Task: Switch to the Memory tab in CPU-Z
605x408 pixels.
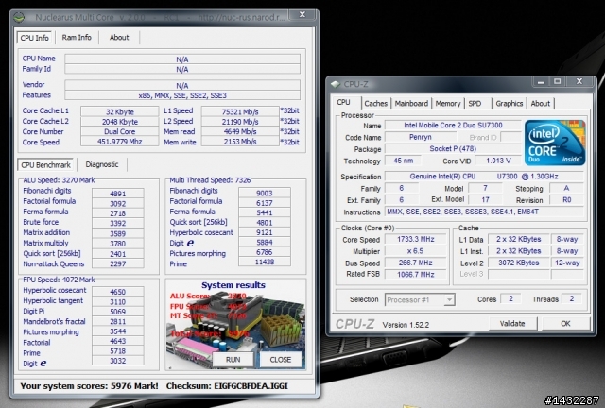Action: pos(447,103)
